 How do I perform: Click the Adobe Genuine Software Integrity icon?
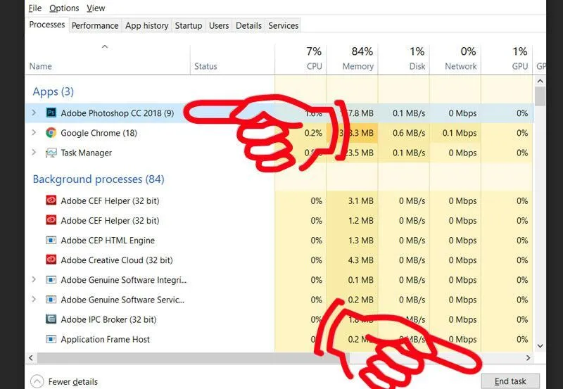coord(51,279)
